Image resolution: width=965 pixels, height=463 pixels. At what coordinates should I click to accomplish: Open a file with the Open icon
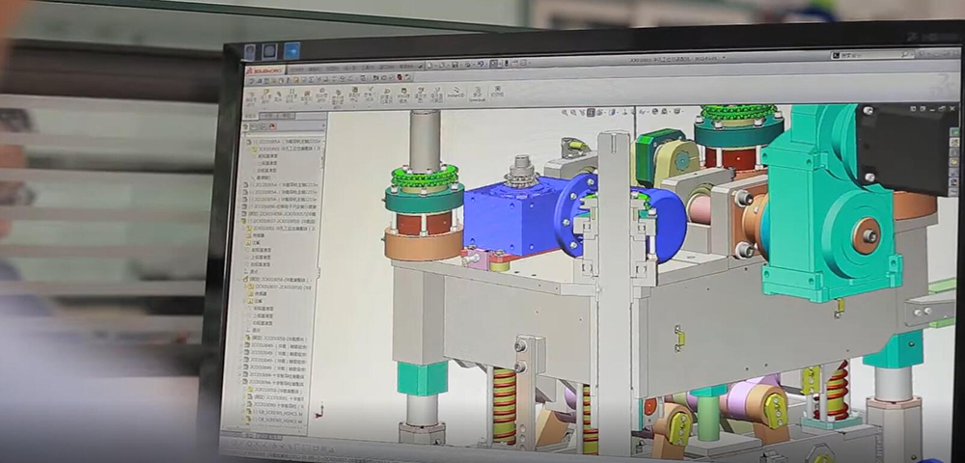click(x=441, y=65)
